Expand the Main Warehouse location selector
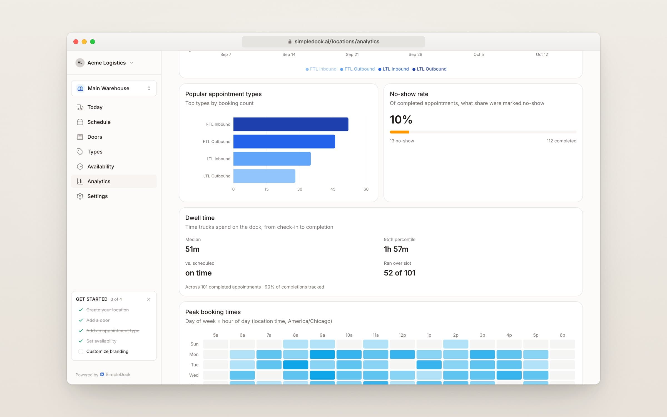The height and width of the screenshot is (417, 667). click(x=114, y=88)
